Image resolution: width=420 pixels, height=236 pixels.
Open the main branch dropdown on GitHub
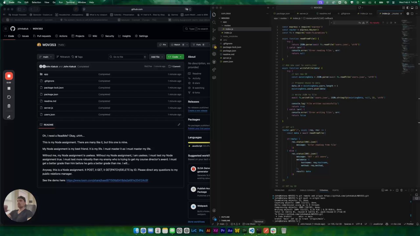[x=46, y=57]
